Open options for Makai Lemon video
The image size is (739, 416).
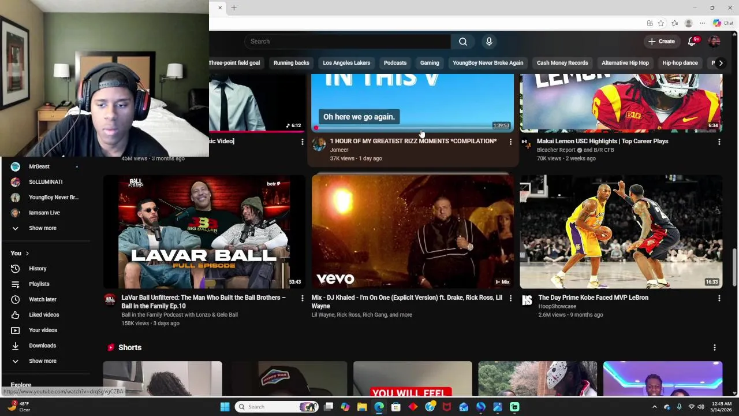(719, 142)
